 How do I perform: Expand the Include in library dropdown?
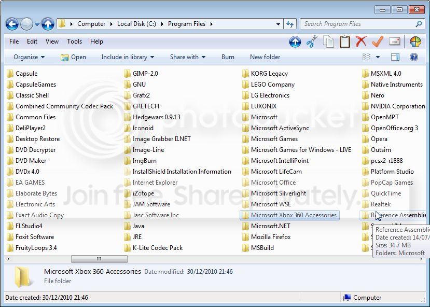point(128,57)
